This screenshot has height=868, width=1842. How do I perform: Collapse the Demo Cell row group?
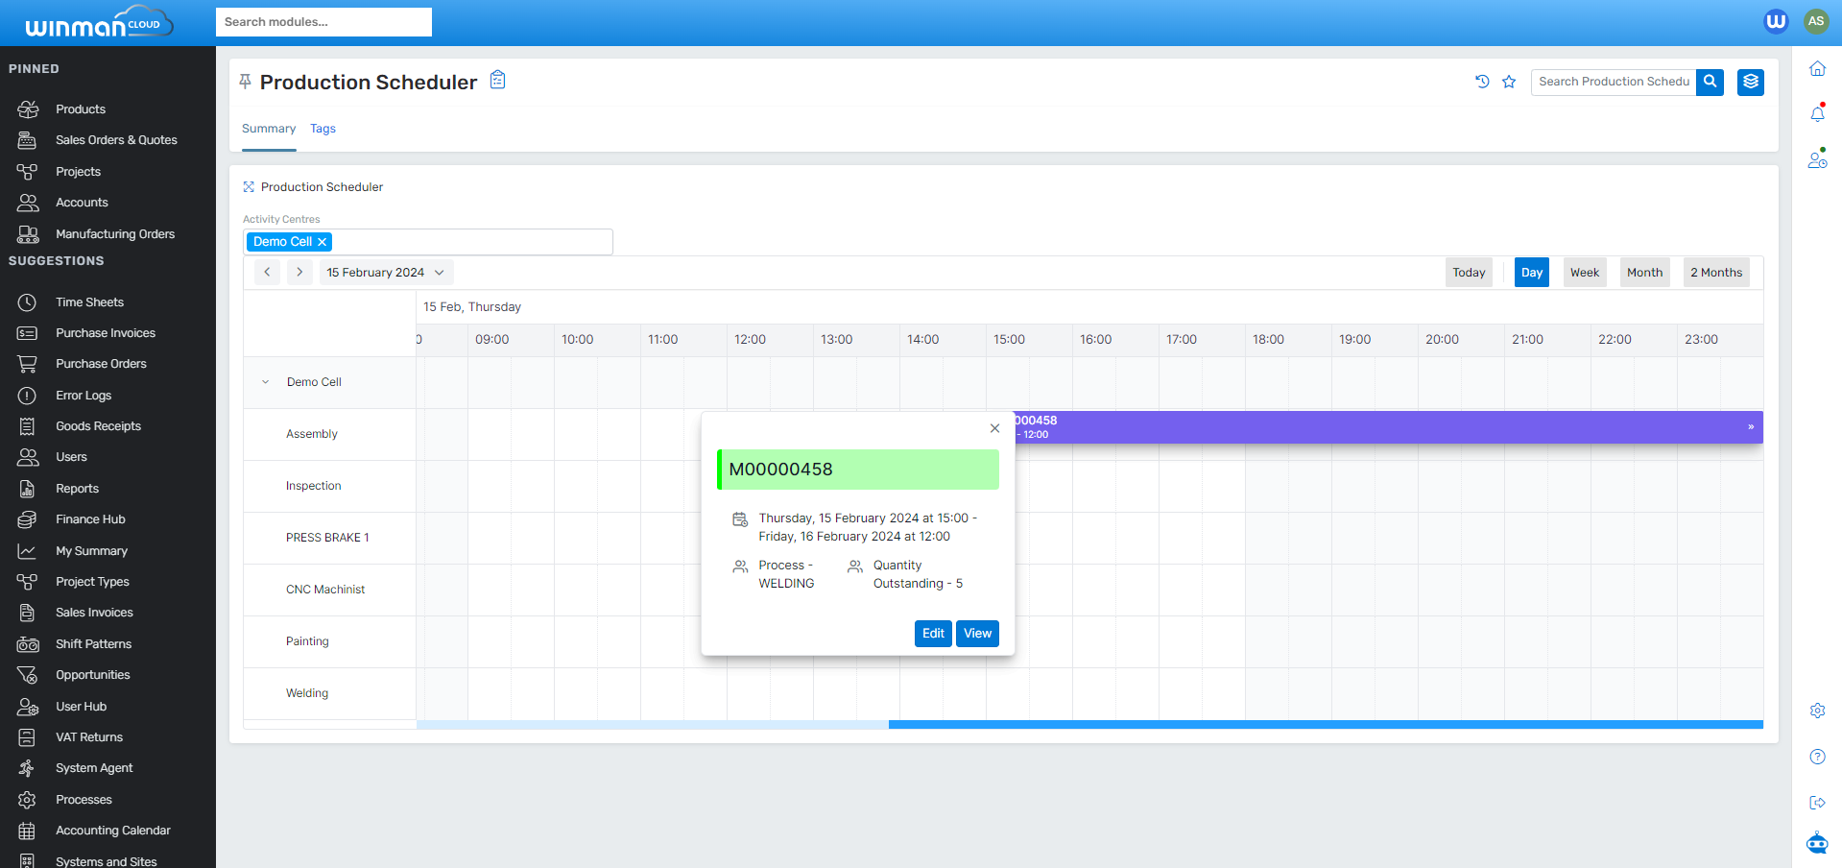[266, 382]
